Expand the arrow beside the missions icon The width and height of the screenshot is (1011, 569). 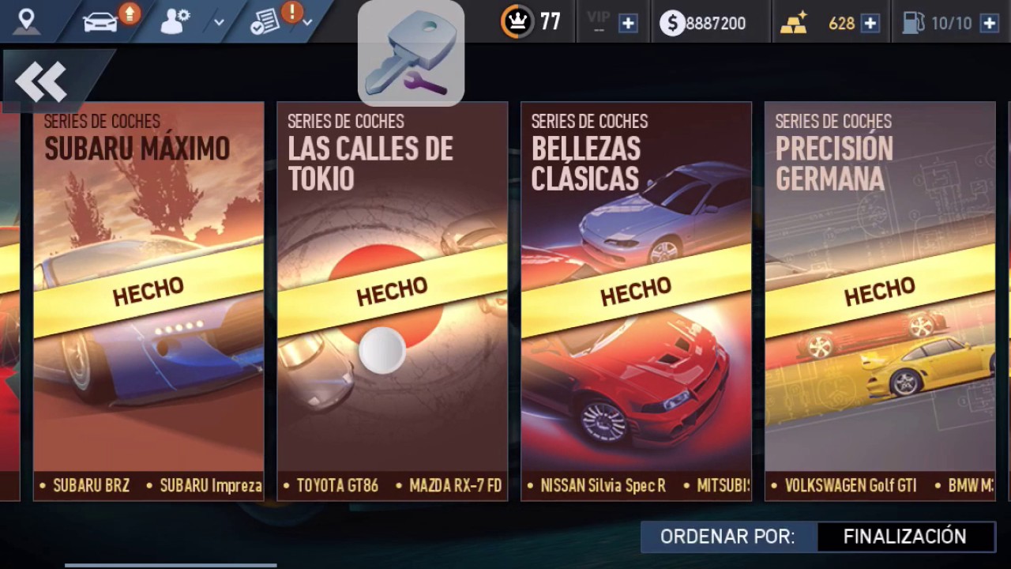pyautogui.click(x=307, y=23)
